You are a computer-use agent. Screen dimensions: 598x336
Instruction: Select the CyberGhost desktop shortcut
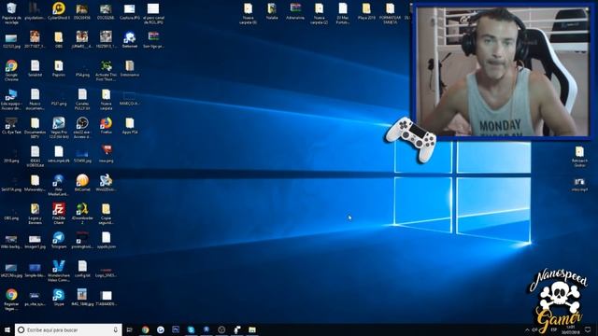coord(58,10)
